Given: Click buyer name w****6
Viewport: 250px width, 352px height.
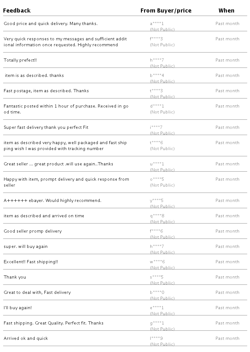Looking at the screenshot, I should click(x=157, y=262).
